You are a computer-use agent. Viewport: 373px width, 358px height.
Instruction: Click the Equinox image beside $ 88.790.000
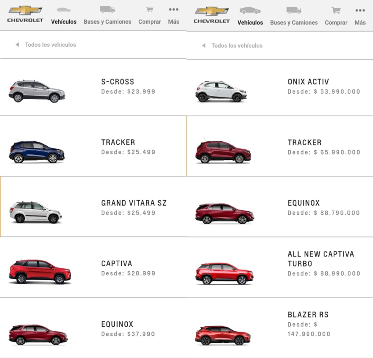point(225,213)
